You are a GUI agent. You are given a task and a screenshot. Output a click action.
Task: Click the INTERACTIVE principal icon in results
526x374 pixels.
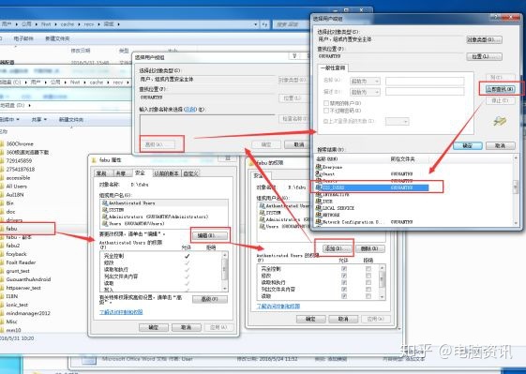tap(319, 194)
